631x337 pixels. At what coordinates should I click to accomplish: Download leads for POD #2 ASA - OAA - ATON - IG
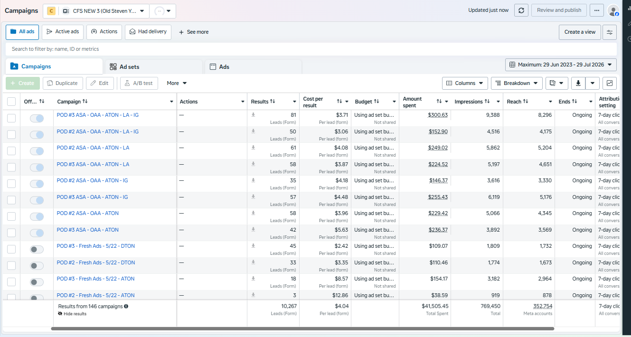point(254,180)
